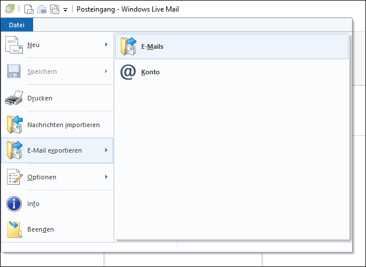Click the Drucken printer icon

point(14,98)
